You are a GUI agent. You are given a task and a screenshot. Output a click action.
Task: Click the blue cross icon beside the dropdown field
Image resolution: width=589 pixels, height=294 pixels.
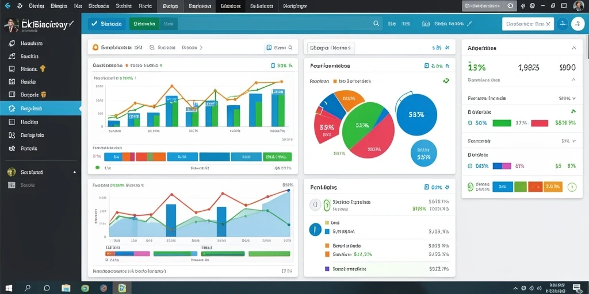447,48
